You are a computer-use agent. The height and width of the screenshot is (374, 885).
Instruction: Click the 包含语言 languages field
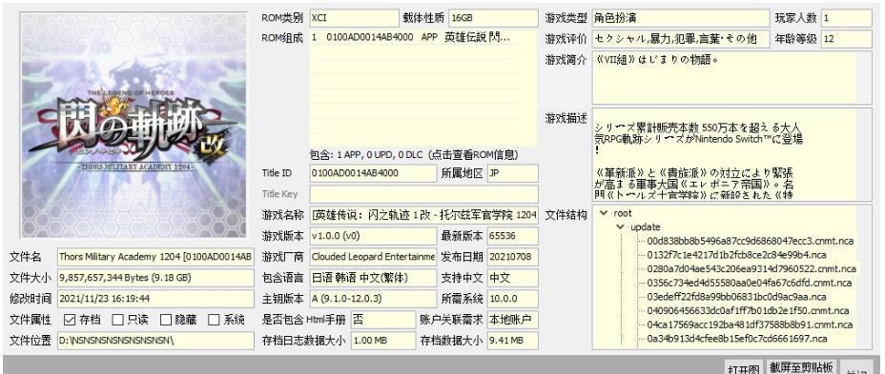click(x=373, y=278)
